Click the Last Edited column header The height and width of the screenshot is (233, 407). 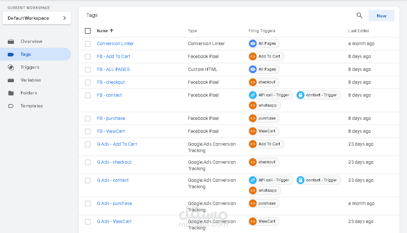click(x=359, y=31)
